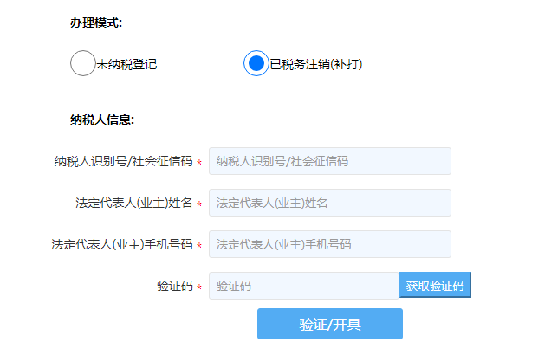Click the 纳税人信息 section heading
The height and width of the screenshot is (362, 551).
[x=102, y=120]
